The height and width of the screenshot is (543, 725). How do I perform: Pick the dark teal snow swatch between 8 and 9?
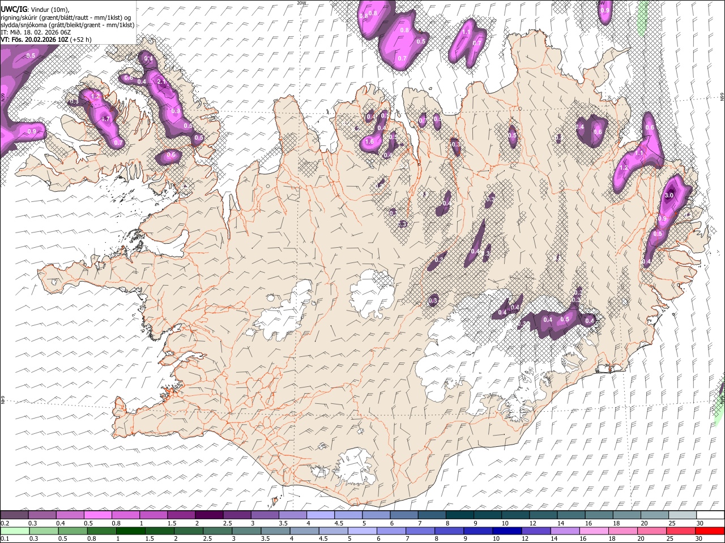tap(460, 515)
